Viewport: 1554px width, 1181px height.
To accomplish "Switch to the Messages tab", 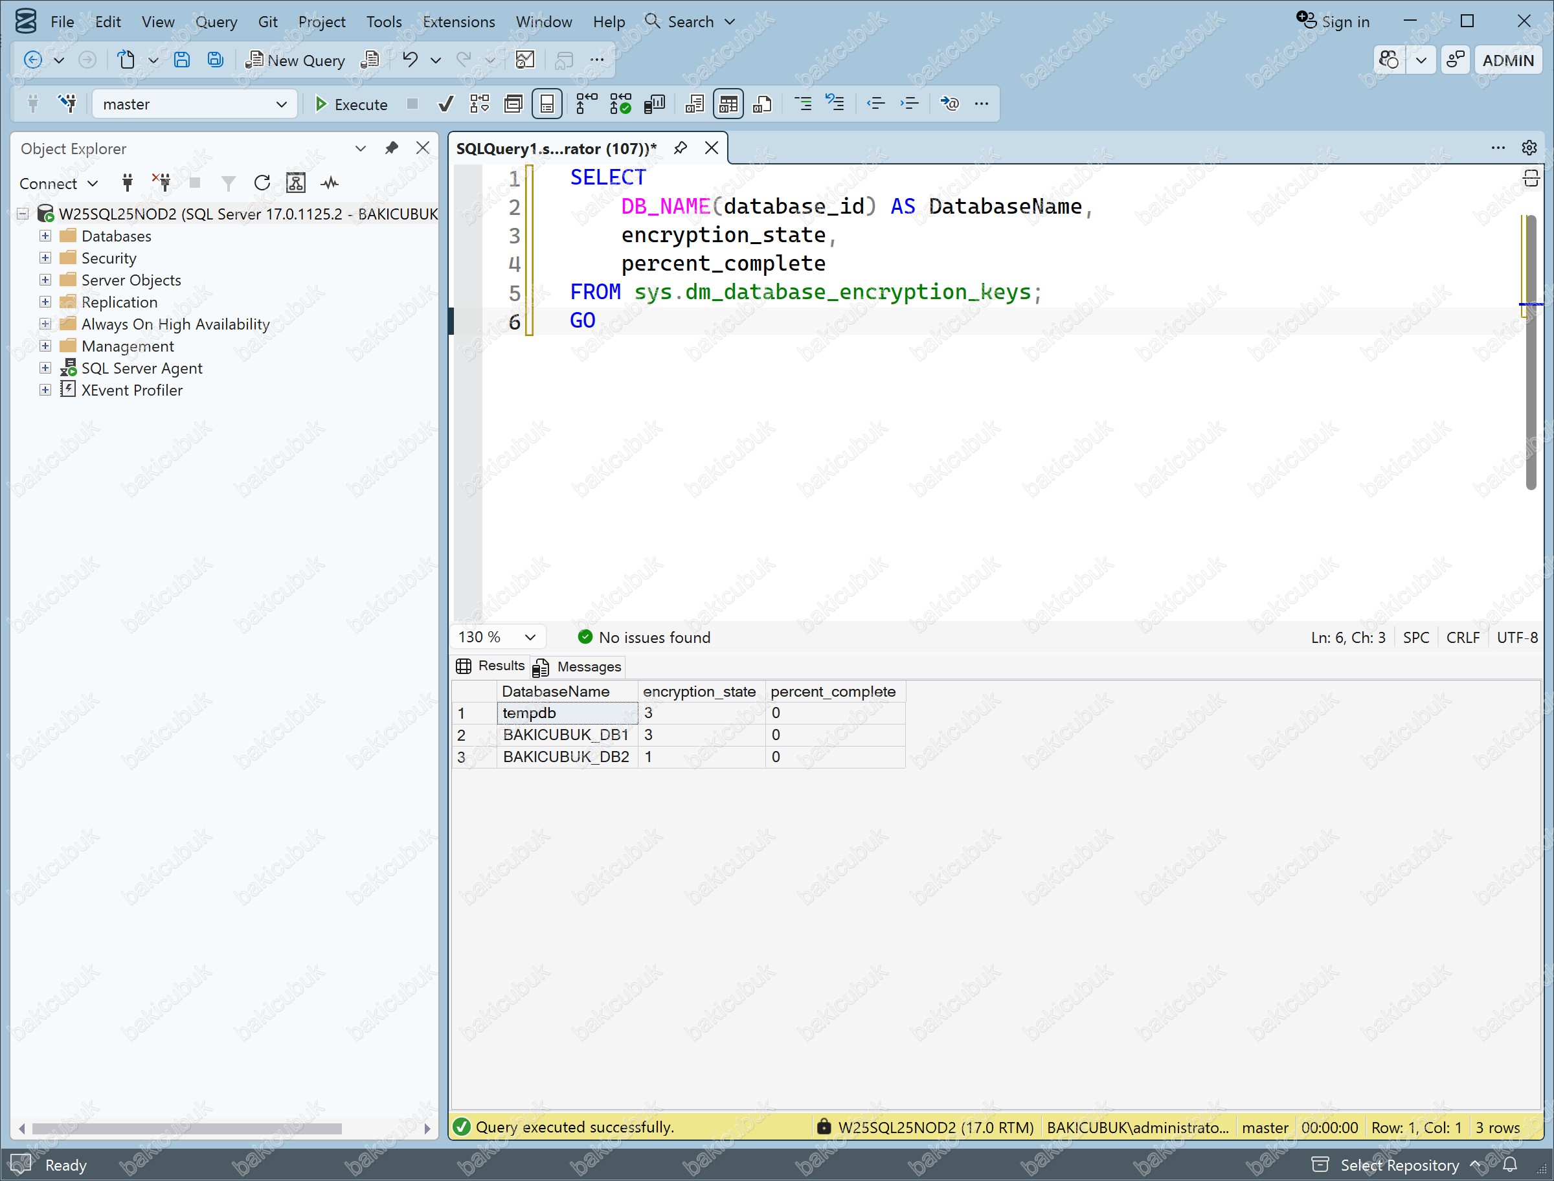I will (578, 666).
